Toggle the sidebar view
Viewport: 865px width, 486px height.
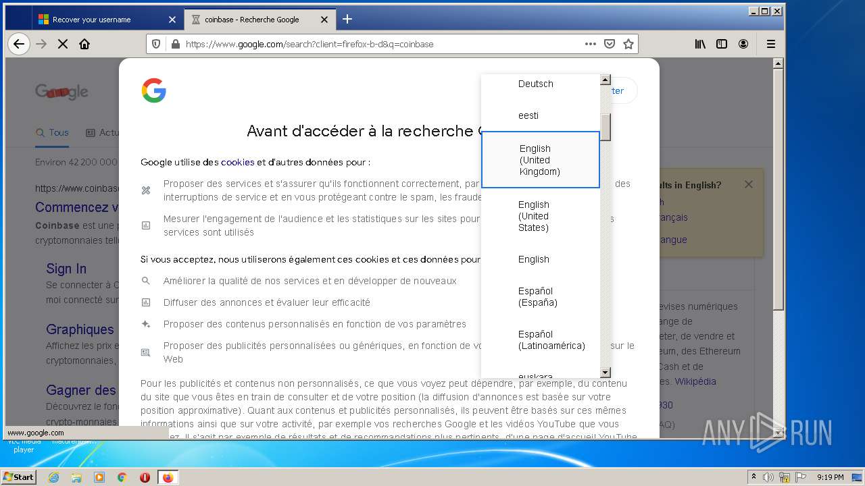[722, 44]
